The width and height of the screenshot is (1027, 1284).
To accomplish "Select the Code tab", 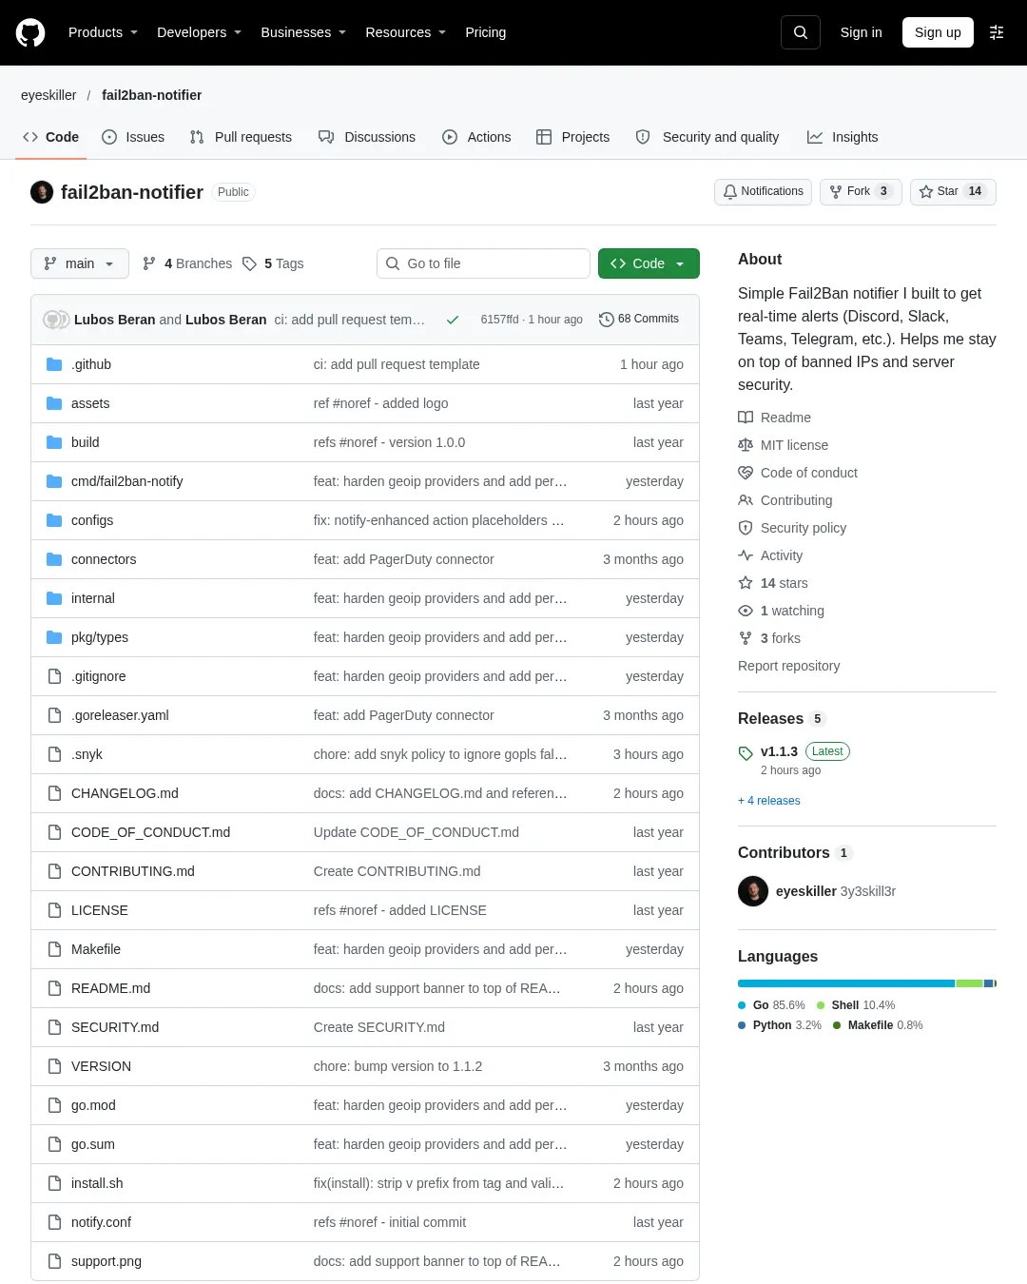I will coord(50,137).
